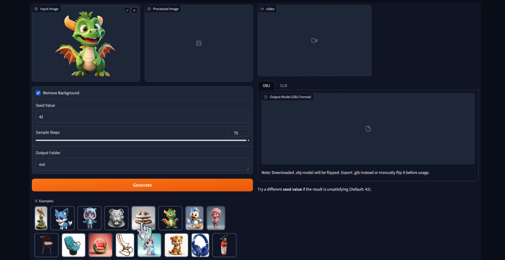Select the unicorn example thumbnail

tap(149, 245)
